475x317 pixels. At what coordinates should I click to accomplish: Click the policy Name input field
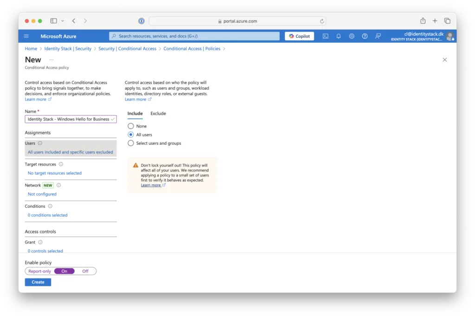tap(71, 119)
